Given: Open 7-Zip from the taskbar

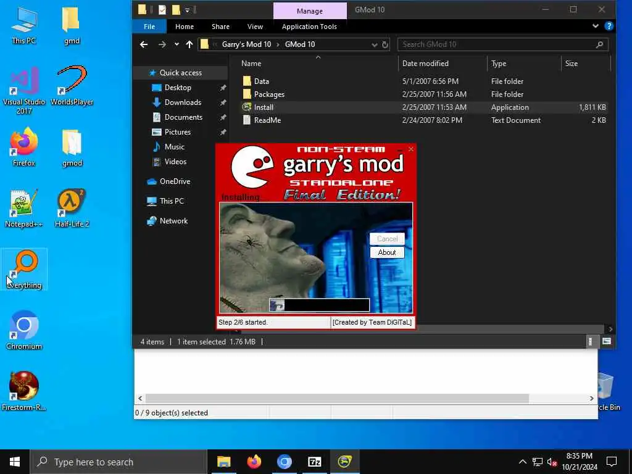Looking at the screenshot, I should pos(314,462).
